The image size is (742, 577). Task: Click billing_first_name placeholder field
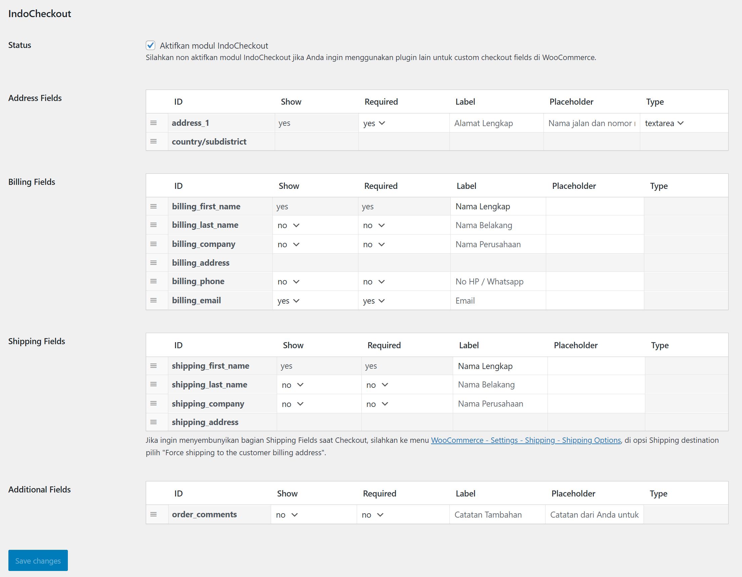pos(595,206)
